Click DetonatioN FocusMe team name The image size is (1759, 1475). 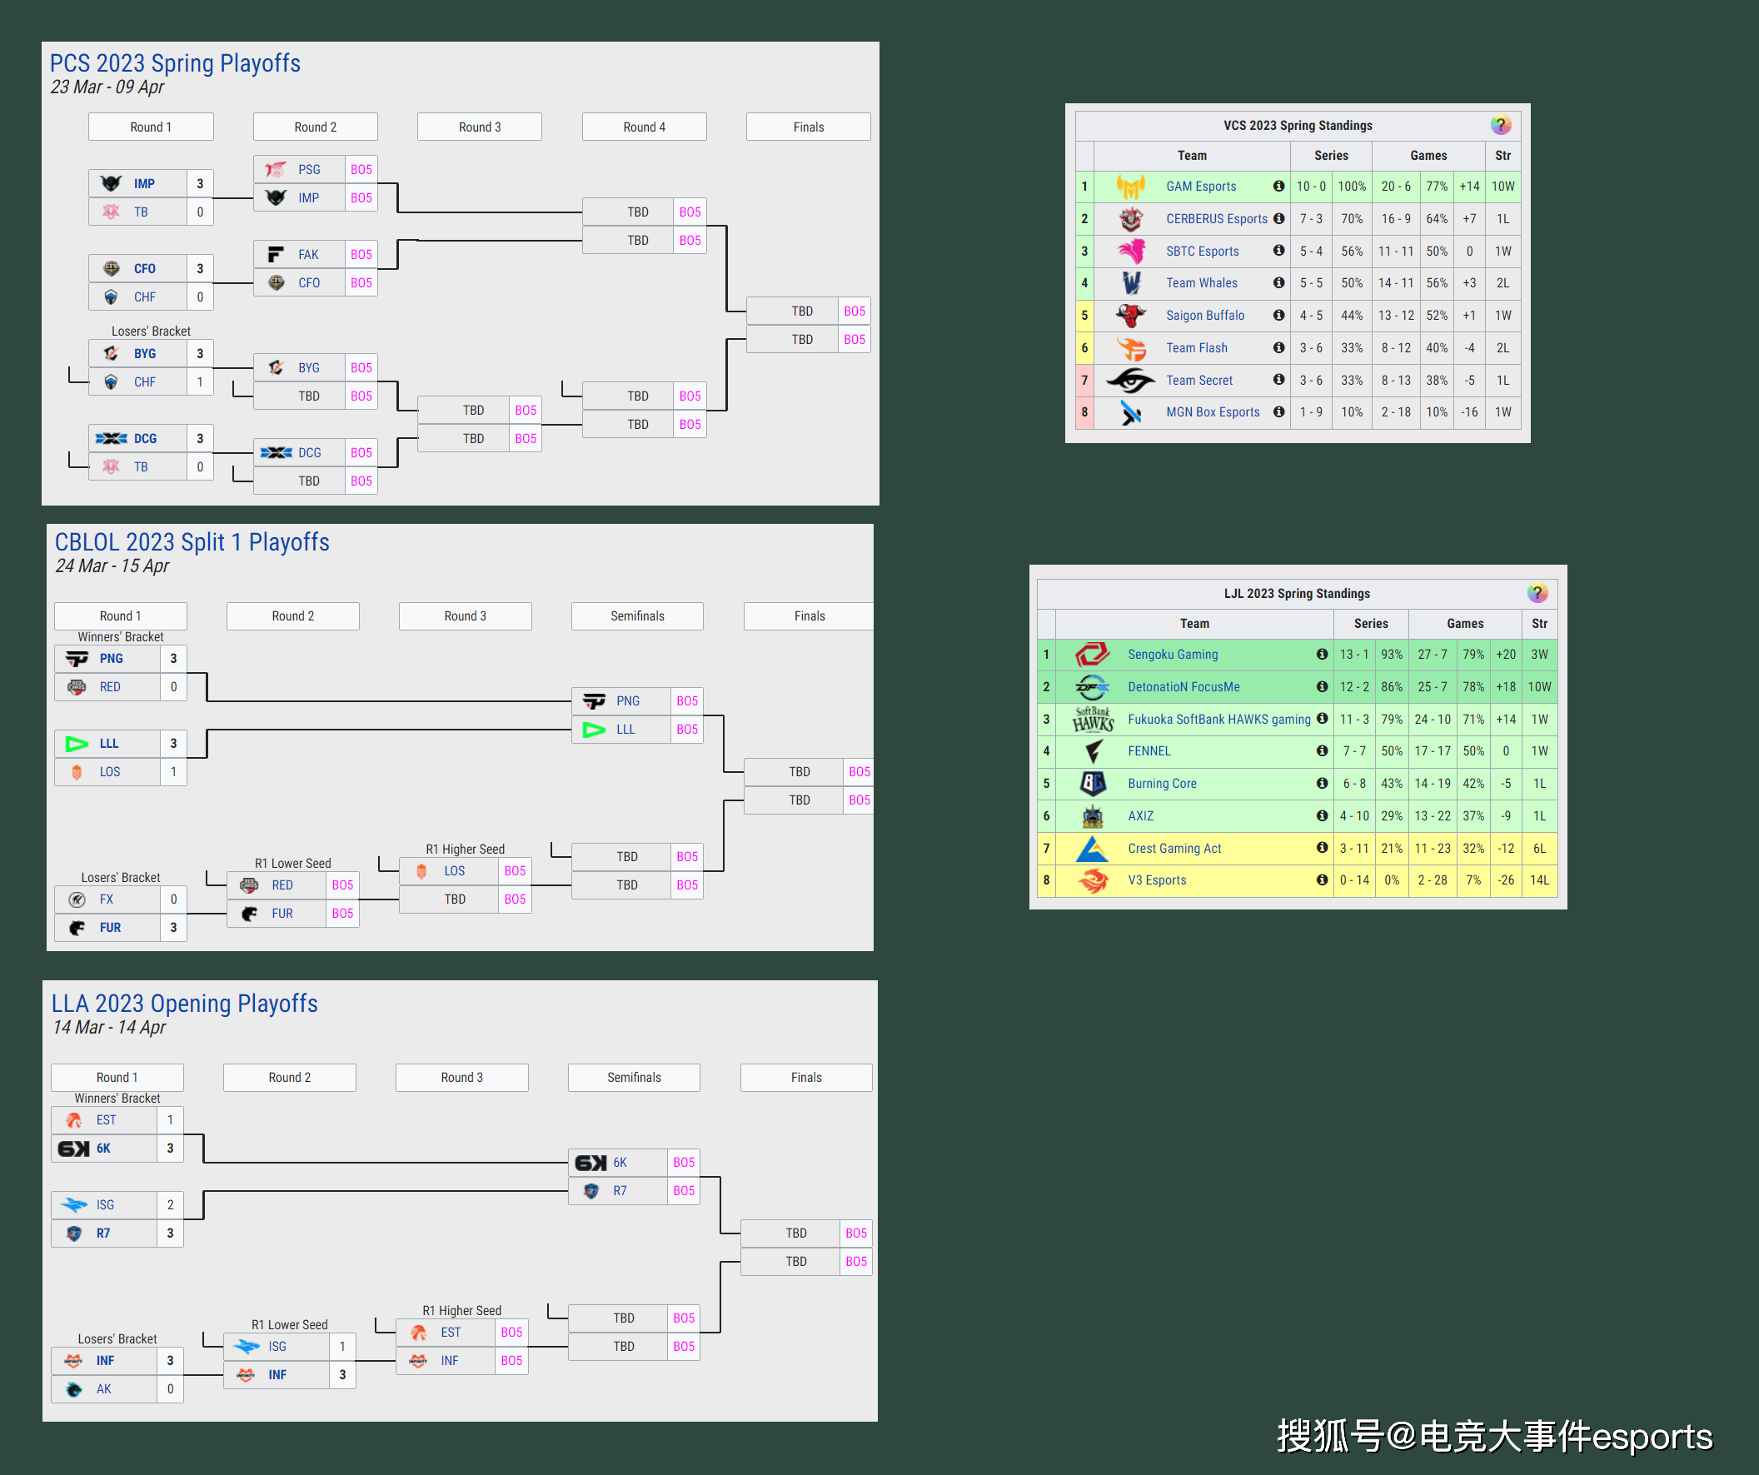(x=1183, y=687)
